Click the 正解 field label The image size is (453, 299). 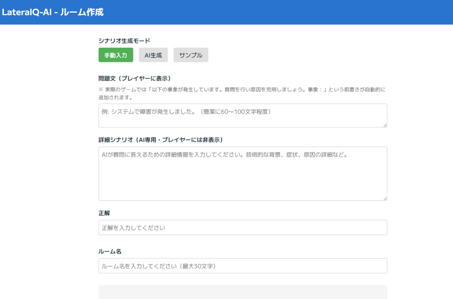point(104,213)
